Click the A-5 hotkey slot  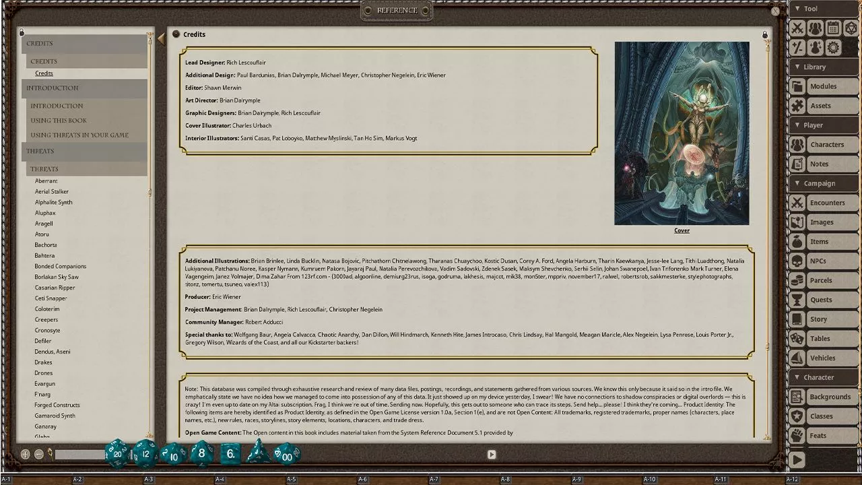[x=291, y=479]
